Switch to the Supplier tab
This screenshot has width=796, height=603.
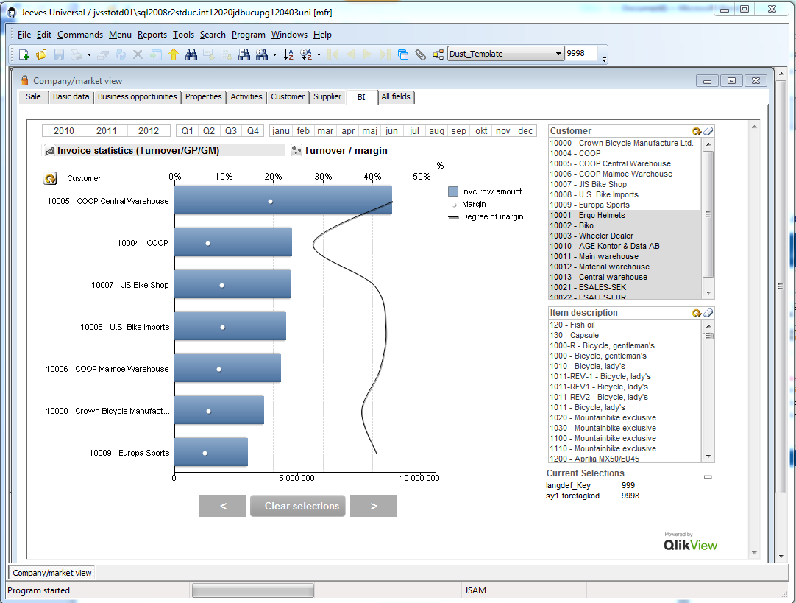[x=327, y=96]
